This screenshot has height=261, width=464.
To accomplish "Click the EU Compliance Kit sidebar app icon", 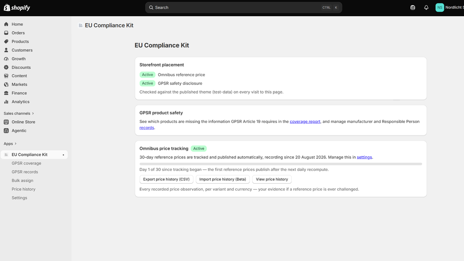I will pos(6,155).
